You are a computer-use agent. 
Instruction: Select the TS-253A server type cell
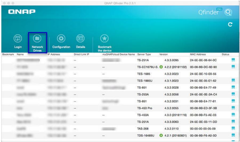click(x=143, y=94)
